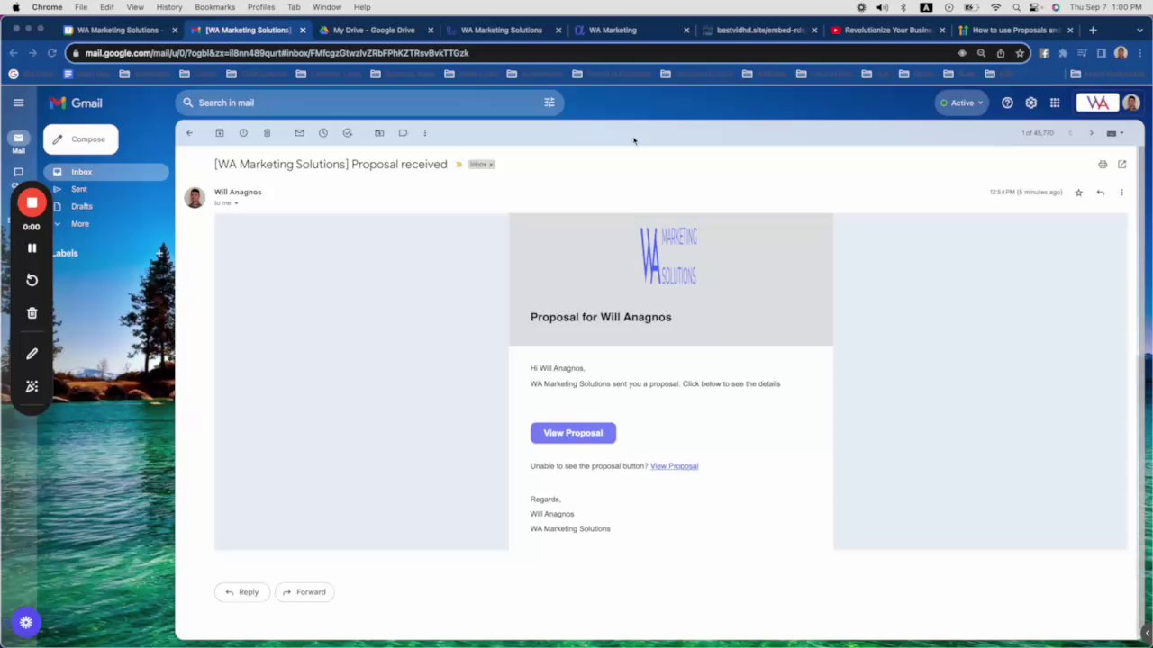
Task: Show search options filter icon
Action: pos(549,103)
